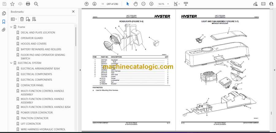The image size is (276, 133).
Task: Open the Frame bookmark
Action: click(21, 27)
